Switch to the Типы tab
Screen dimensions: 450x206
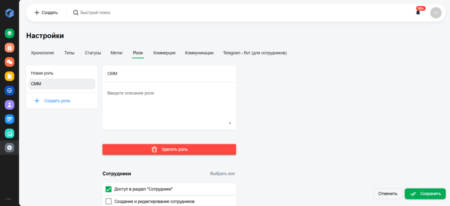pyautogui.click(x=69, y=53)
